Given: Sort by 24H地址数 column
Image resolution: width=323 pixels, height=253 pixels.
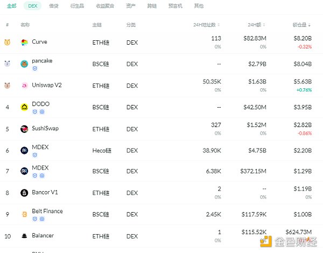Looking at the screenshot, I should [208, 25].
